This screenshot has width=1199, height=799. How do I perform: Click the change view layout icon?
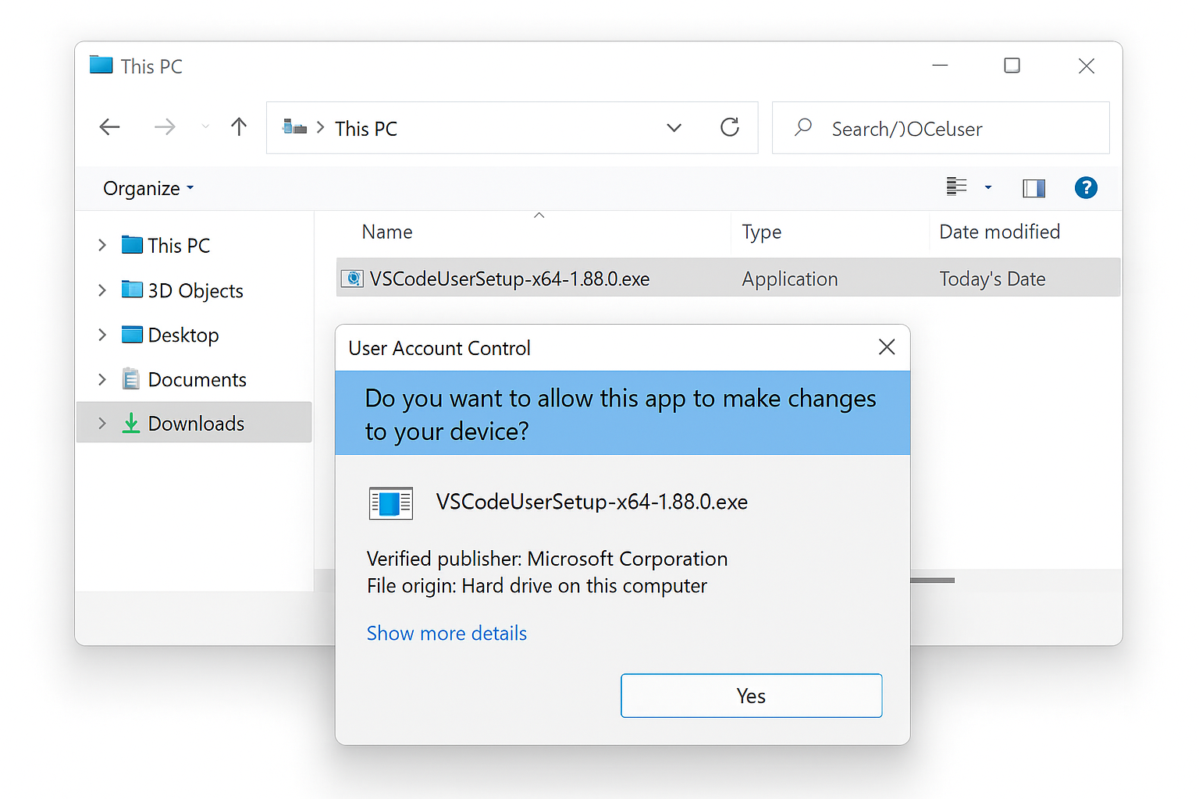pos(956,187)
